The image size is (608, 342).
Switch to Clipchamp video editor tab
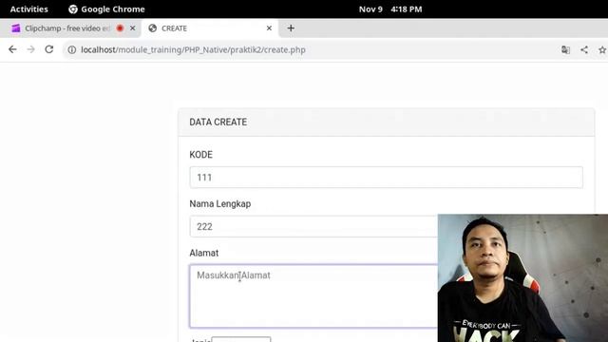pyautogui.click(x=67, y=28)
